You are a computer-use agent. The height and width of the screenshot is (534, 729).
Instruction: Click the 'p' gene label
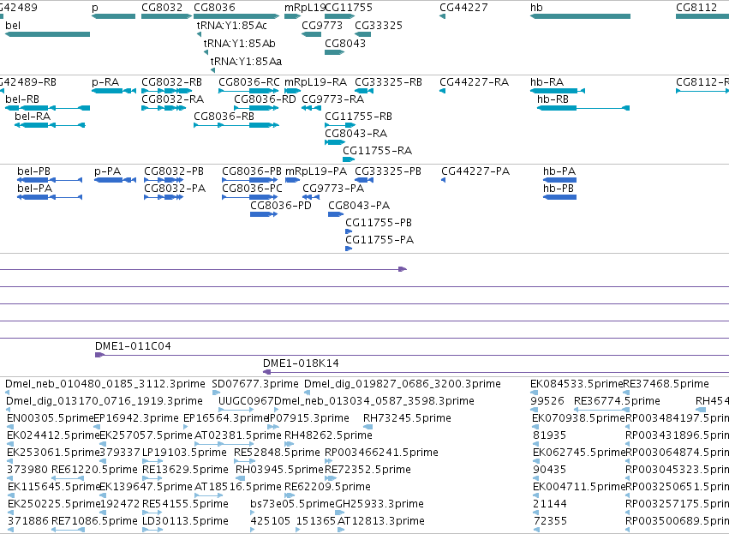click(95, 8)
